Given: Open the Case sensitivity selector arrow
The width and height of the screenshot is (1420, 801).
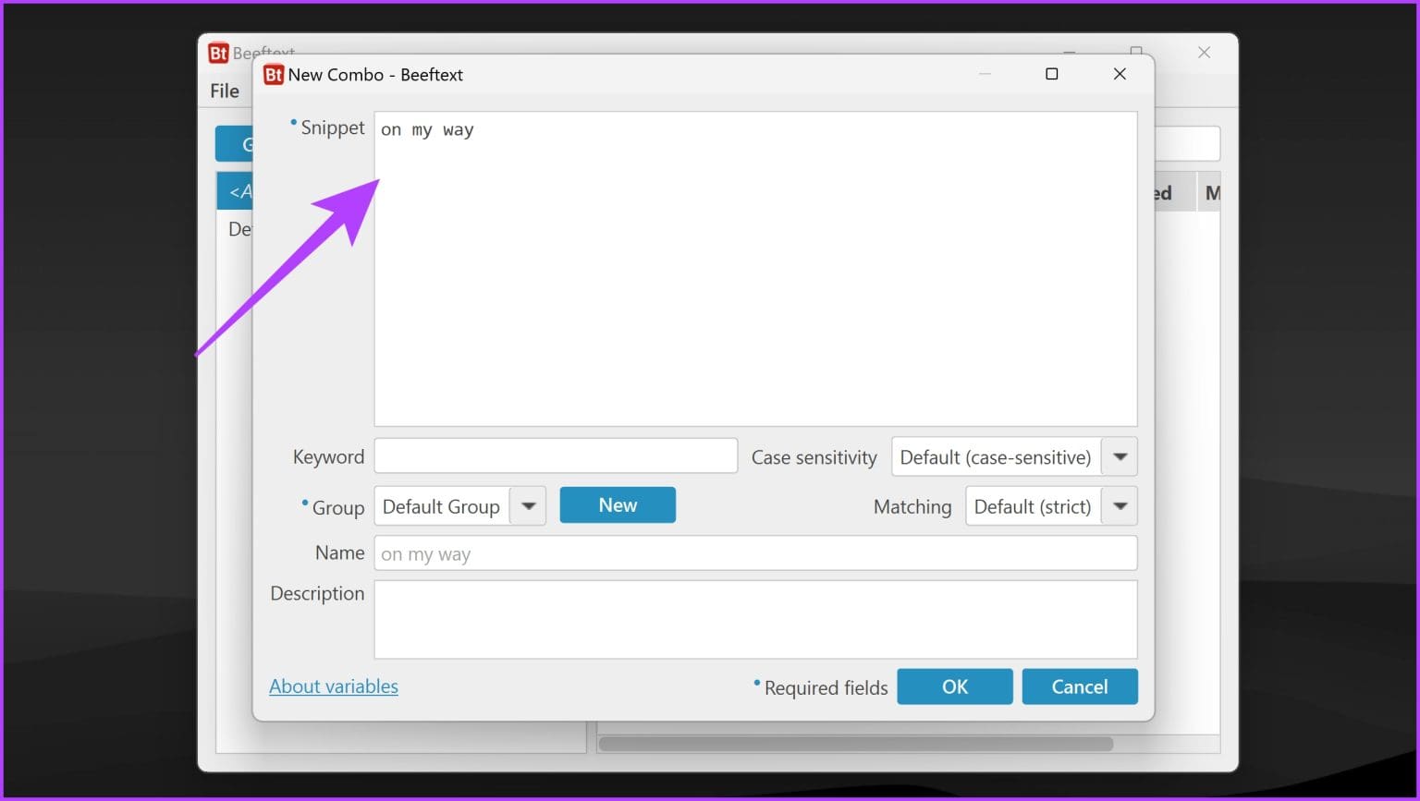Looking at the screenshot, I should (1120, 456).
